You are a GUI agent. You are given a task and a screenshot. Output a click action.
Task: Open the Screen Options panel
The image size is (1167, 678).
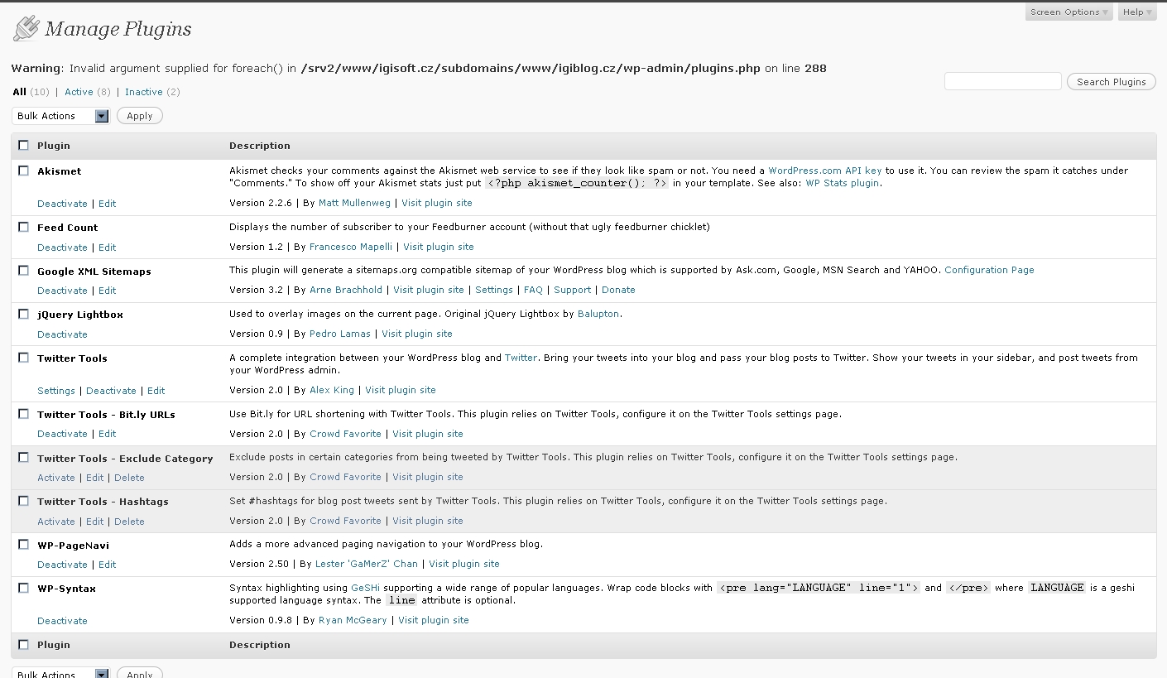(1069, 12)
